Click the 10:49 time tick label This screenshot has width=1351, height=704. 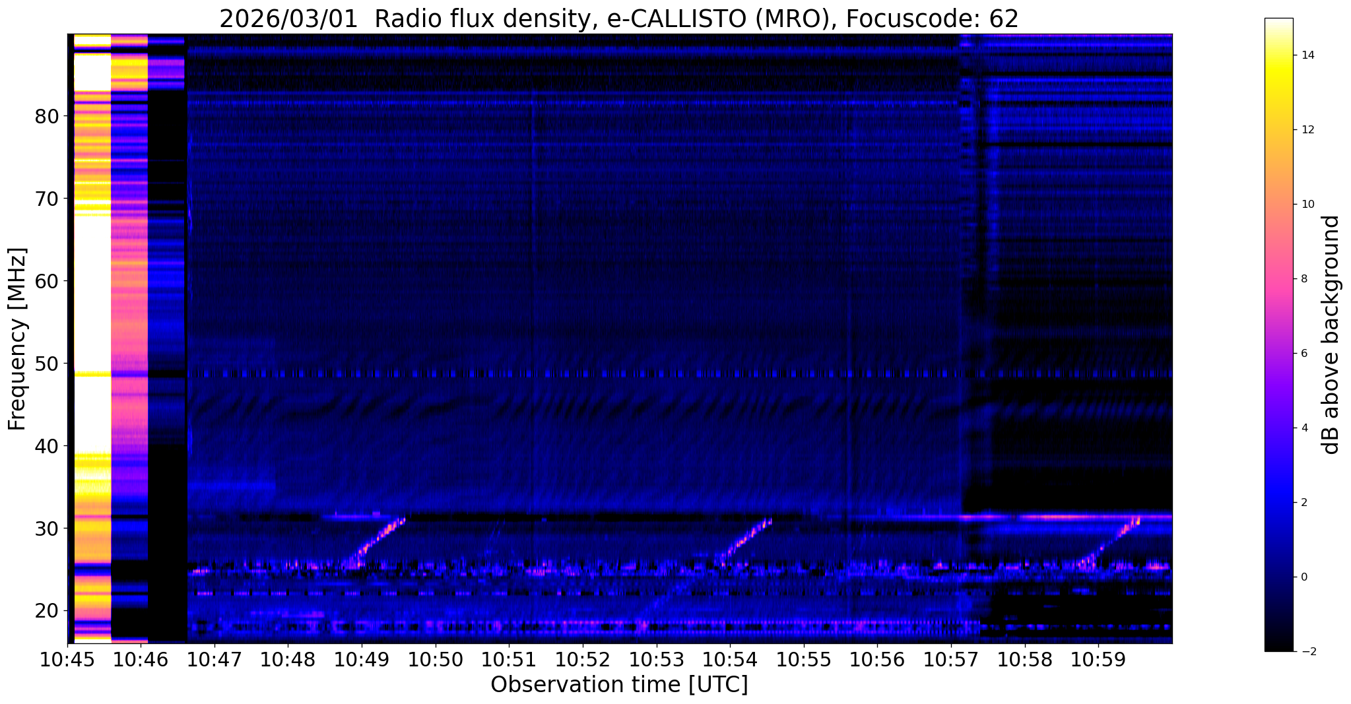point(362,659)
